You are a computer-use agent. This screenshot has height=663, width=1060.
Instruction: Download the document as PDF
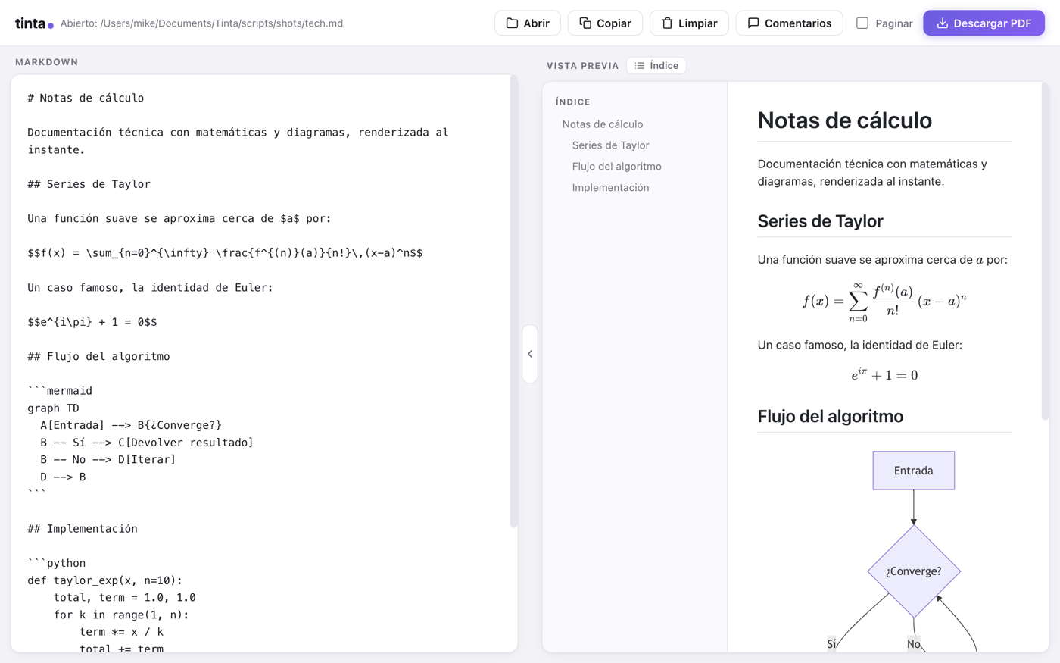[984, 23]
